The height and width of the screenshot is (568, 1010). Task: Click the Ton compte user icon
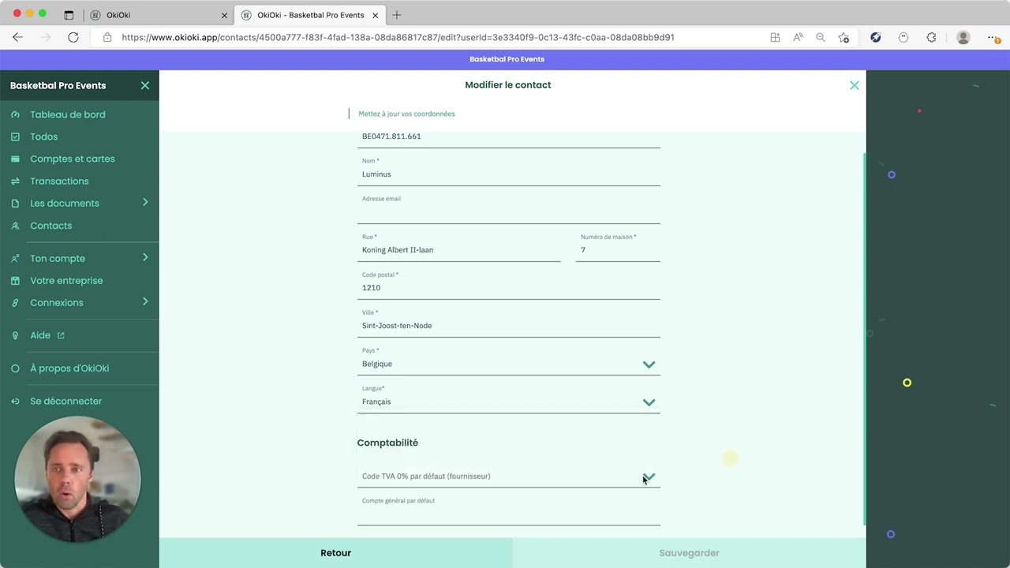pos(15,258)
